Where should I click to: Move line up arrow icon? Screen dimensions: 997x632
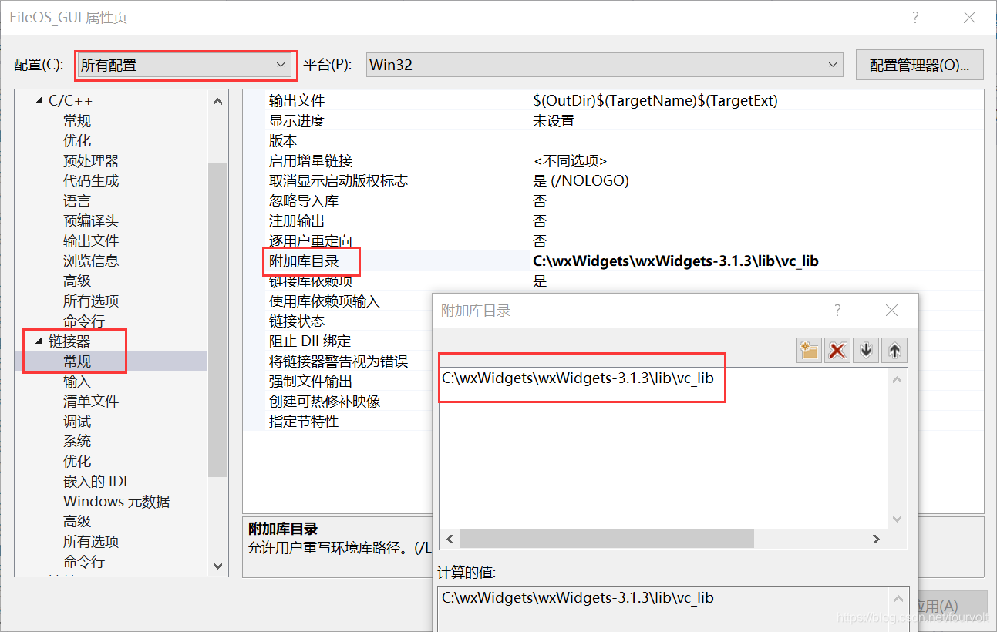click(x=894, y=351)
